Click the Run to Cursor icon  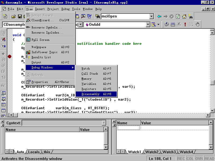click(x=3, y=77)
